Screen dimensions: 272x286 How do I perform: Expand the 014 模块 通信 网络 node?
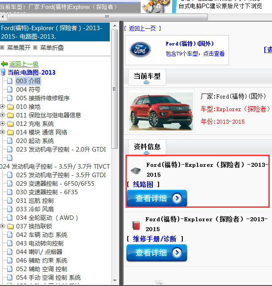tap(3, 132)
